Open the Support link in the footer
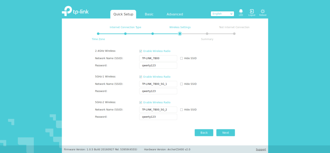 (261, 149)
